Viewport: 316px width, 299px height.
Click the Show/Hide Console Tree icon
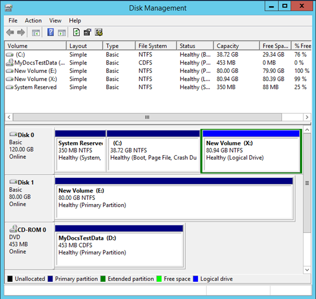pyautogui.click(x=36, y=33)
